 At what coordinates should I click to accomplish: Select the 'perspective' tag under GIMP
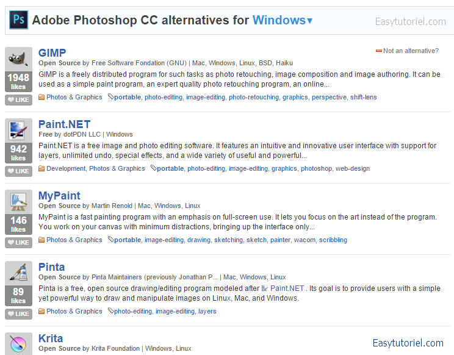(329, 97)
